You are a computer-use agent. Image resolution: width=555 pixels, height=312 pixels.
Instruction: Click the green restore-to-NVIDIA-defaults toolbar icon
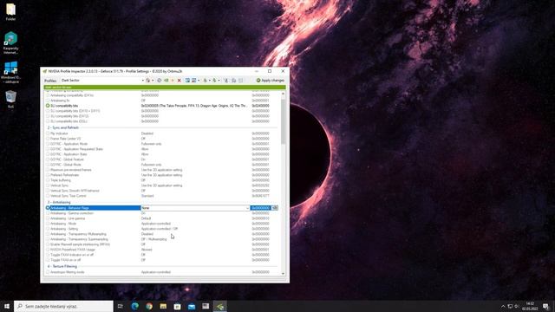click(x=166, y=81)
